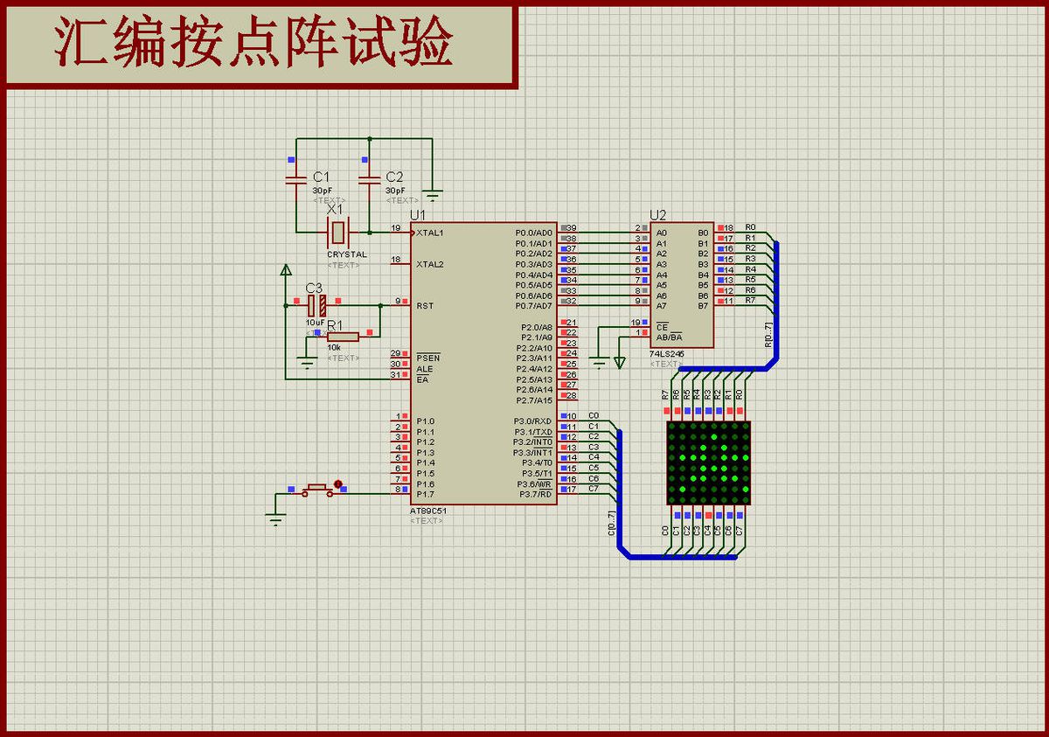This screenshot has width=1049, height=737.
Task: Click the AB/BA pin label on U2
Action: (x=670, y=337)
